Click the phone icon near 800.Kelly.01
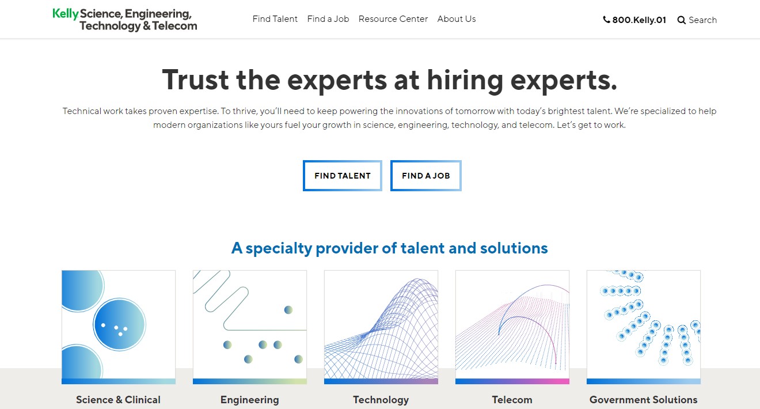 coord(606,19)
